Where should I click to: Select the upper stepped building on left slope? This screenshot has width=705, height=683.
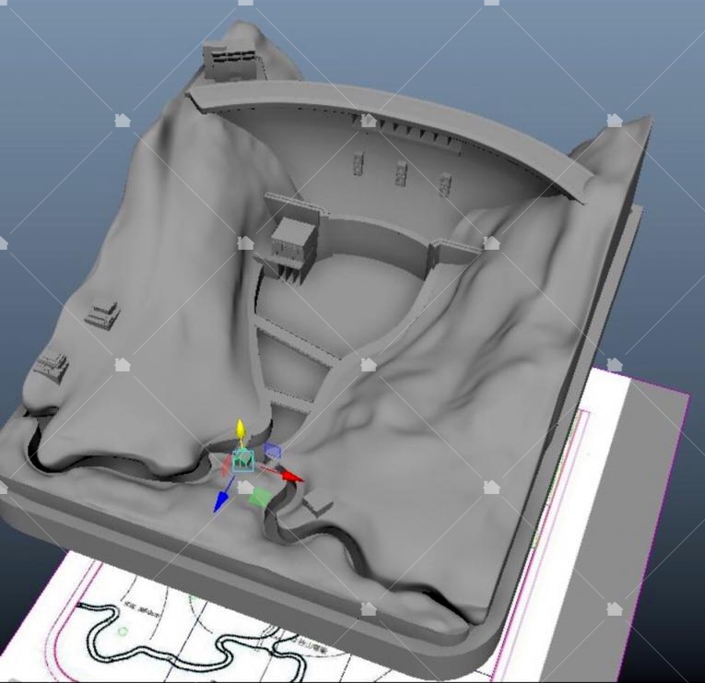pos(103,314)
